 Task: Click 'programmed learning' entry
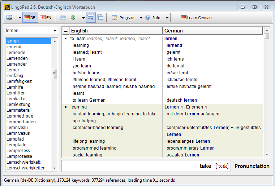tap(94, 148)
